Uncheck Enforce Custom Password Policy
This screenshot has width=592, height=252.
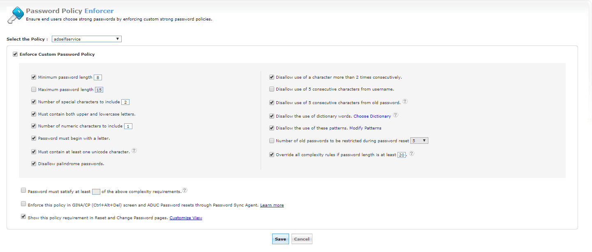[15, 54]
